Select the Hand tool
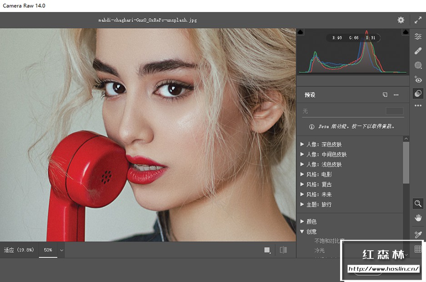This screenshot has height=282, width=426. [418, 218]
